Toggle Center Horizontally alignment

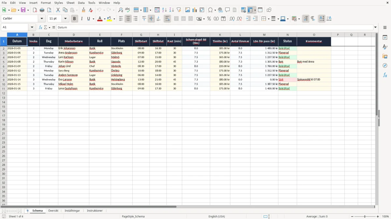[128, 19]
